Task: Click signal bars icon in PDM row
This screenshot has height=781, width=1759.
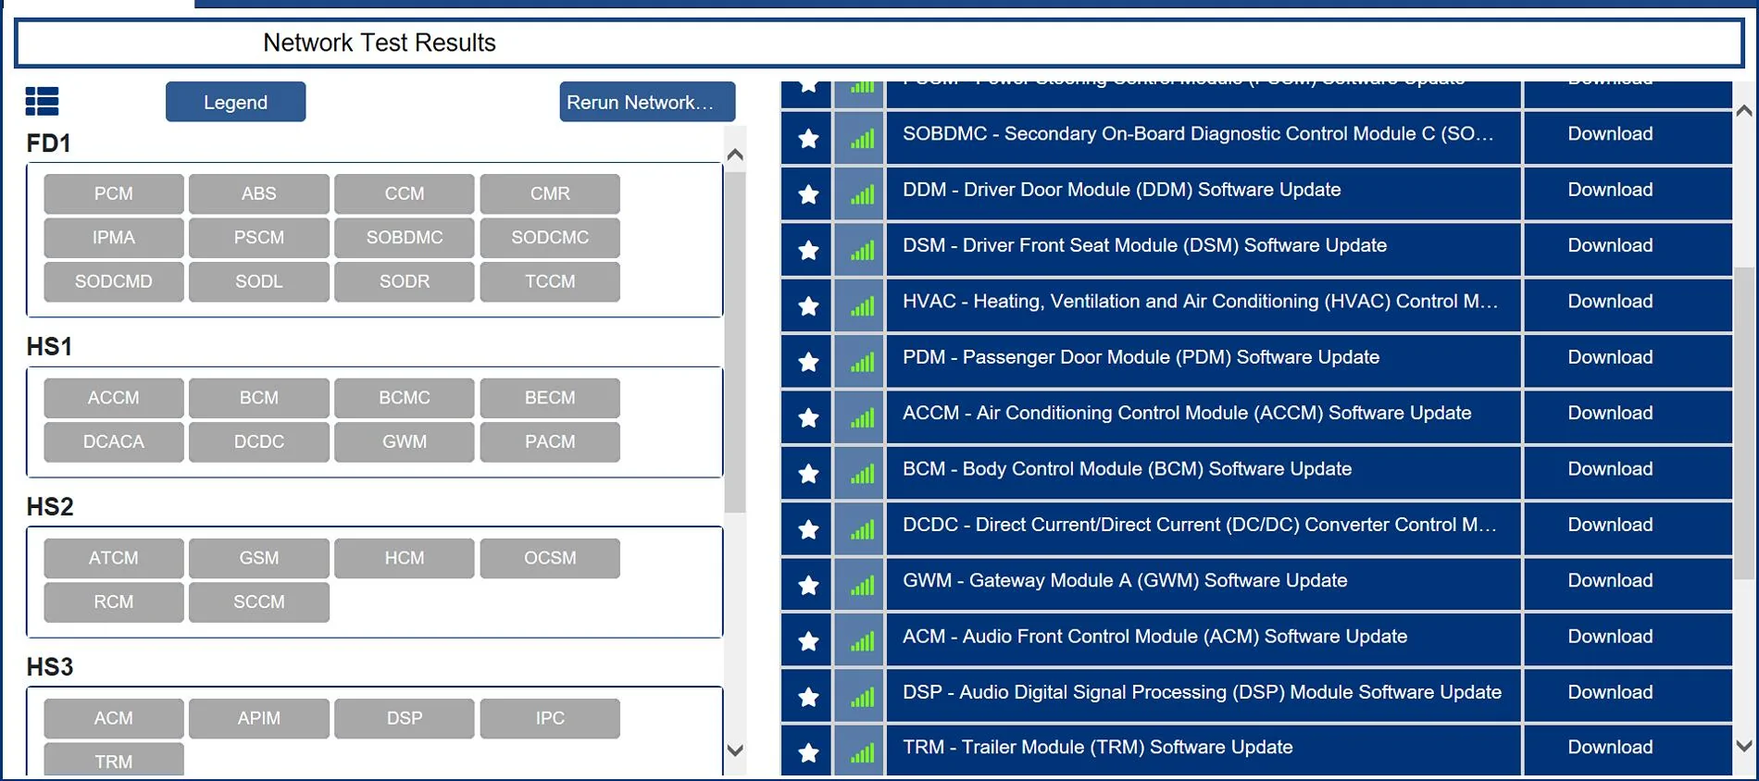Action: click(862, 362)
